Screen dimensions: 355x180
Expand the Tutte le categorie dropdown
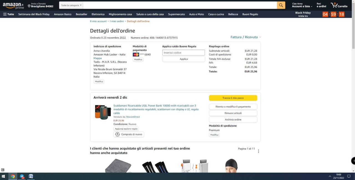pyautogui.click(x=71, y=5)
